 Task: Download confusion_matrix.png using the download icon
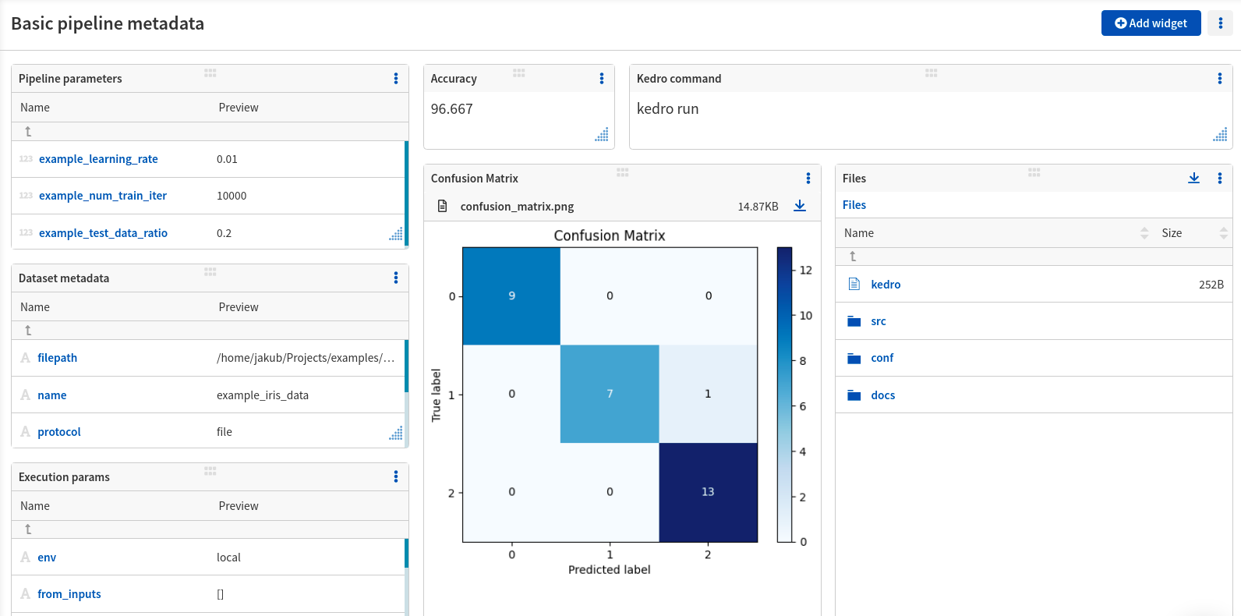[x=800, y=206]
